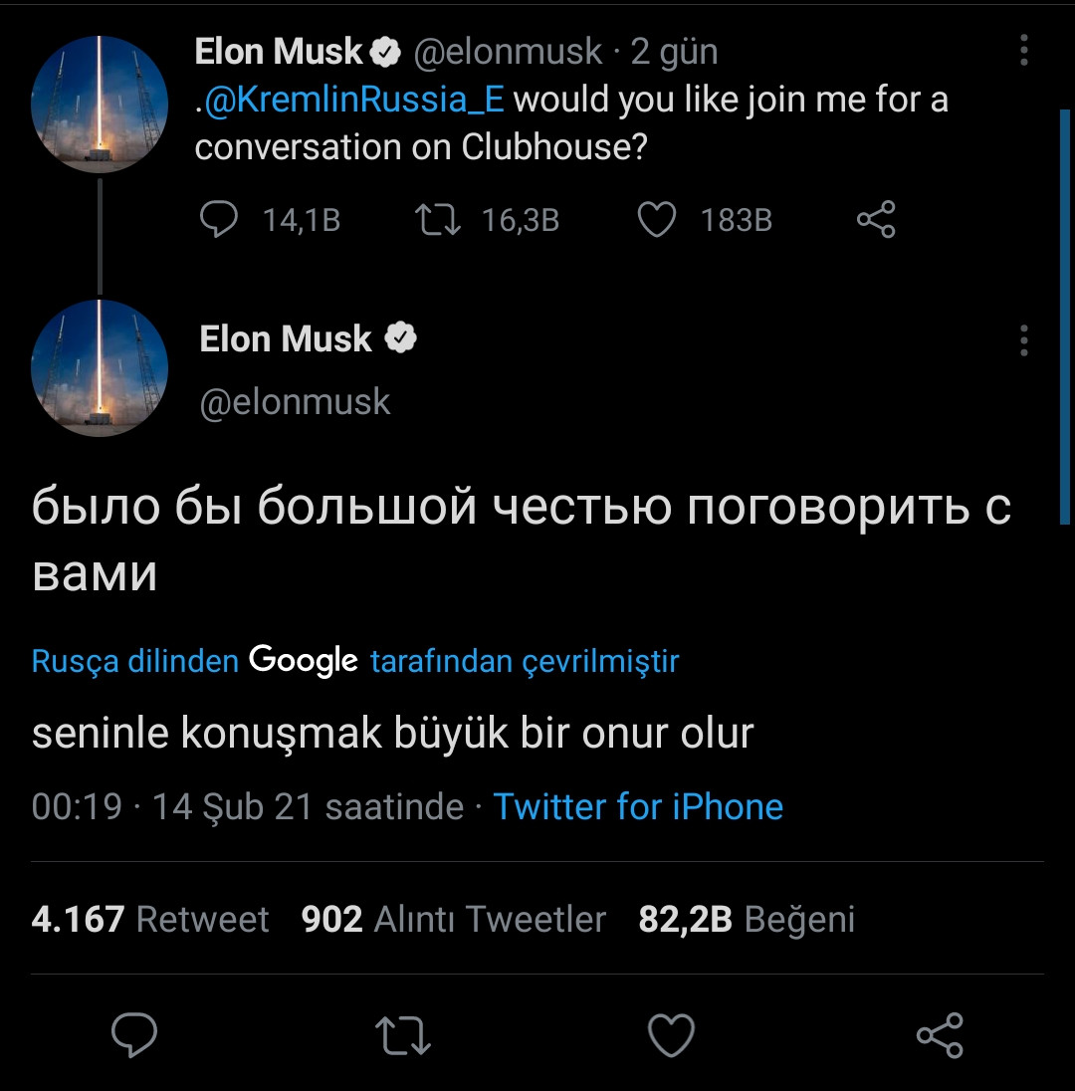Open more options on the bottom tweet
This screenshot has width=1075, height=1091.
pyautogui.click(x=1023, y=341)
